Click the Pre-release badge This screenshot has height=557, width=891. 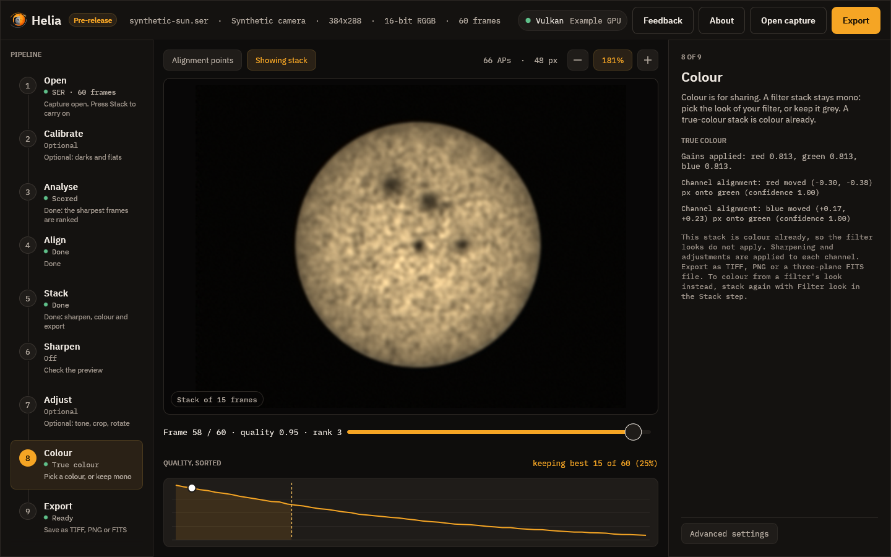click(x=93, y=20)
